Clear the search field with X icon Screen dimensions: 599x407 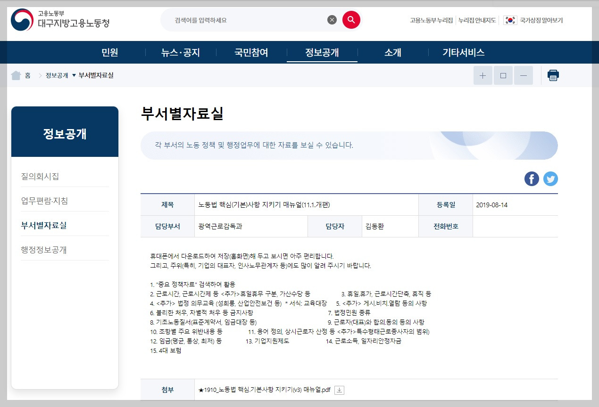coord(332,20)
